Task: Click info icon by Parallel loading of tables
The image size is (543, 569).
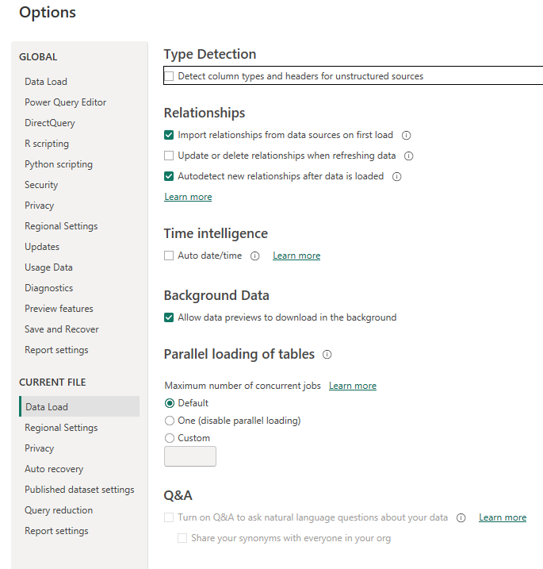Action: (x=327, y=355)
